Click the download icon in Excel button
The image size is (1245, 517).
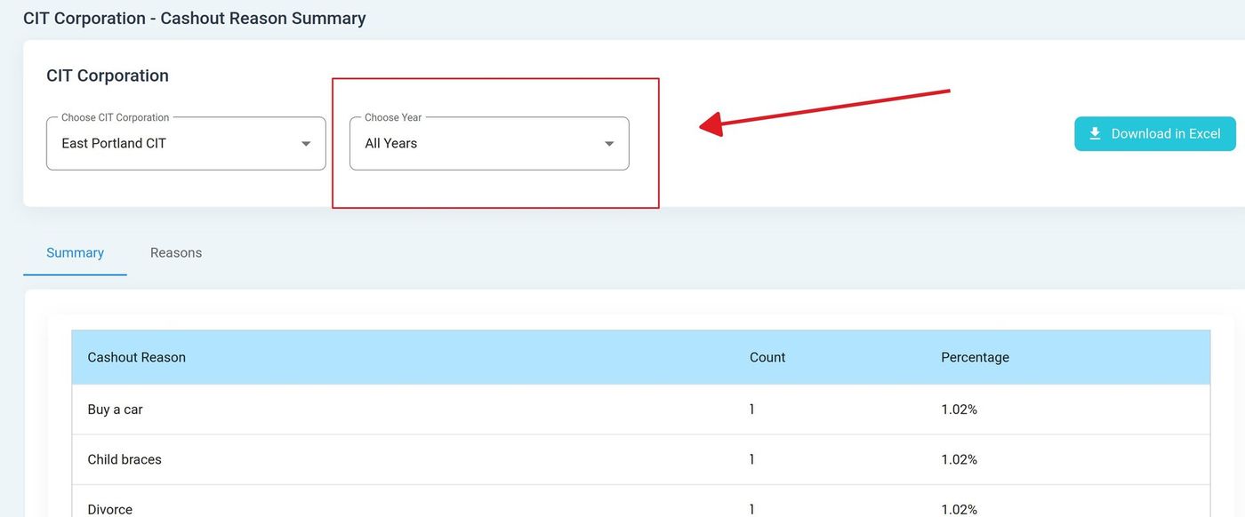click(1095, 133)
